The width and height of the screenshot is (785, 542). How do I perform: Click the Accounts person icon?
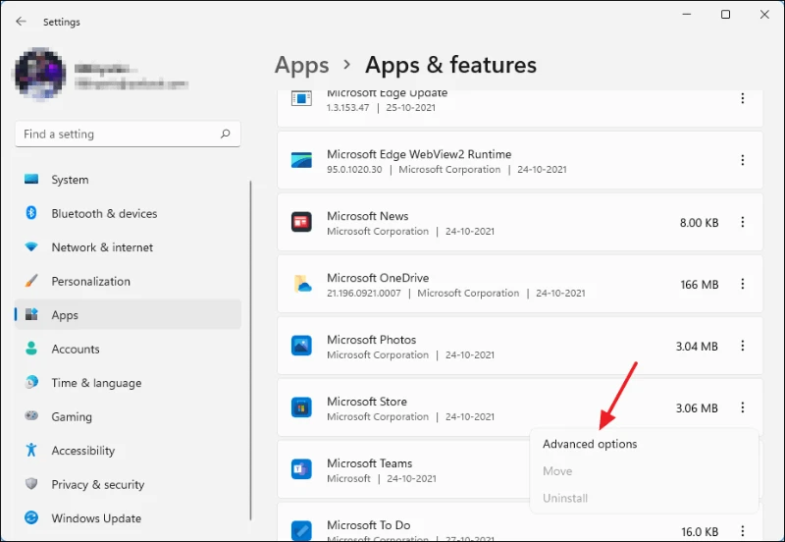point(31,349)
